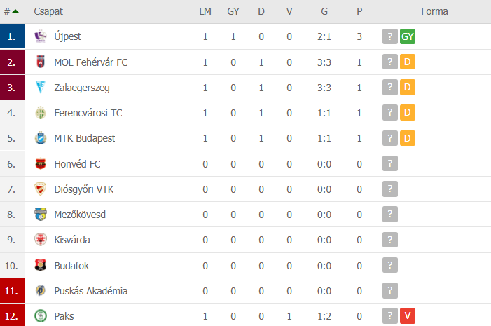Click the orange D badge for Zalaegerszeg
This screenshot has height=326, width=491.
[408, 87]
